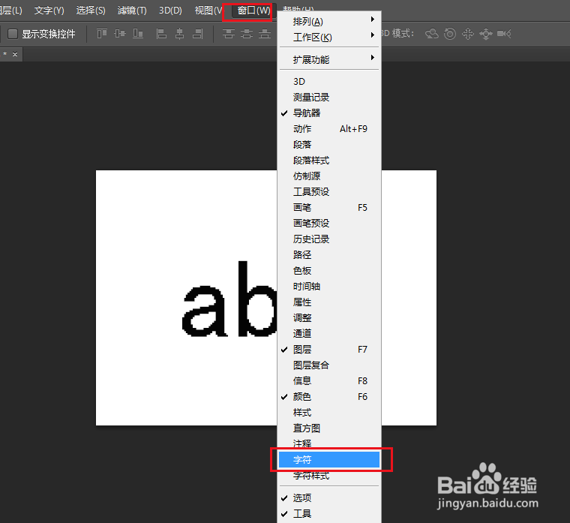Screen dimensions: 570x523
Task: Select the 3D zoom camera mode icon
Action: (504, 34)
